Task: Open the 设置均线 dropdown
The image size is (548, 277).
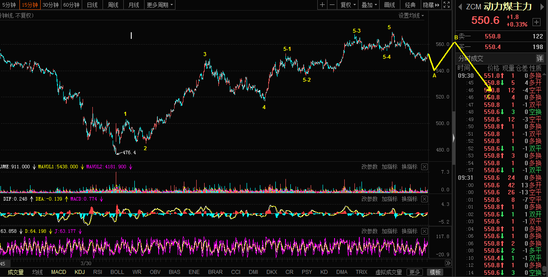Action: pos(411,15)
